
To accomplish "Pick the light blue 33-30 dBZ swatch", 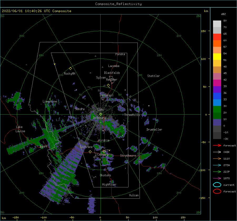I will click(x=217, y=103).
